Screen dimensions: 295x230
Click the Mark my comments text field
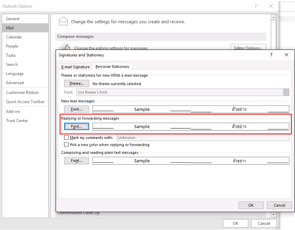(203, 138)
